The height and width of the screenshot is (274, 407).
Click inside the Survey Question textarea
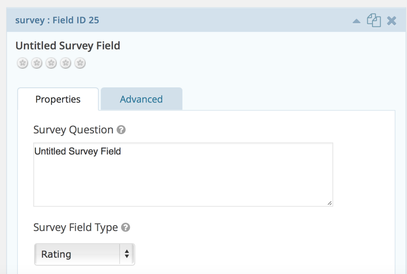tap(183, 173)
